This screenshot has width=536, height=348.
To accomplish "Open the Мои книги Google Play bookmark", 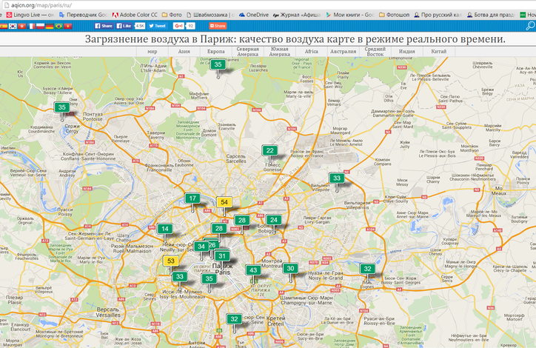I will click(x=350, y=15).
